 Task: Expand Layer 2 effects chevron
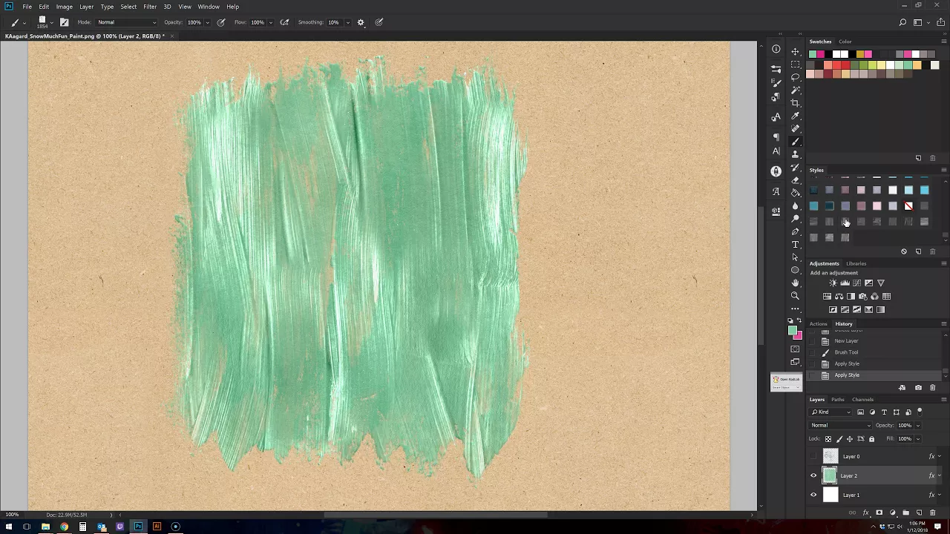(940, 476)
